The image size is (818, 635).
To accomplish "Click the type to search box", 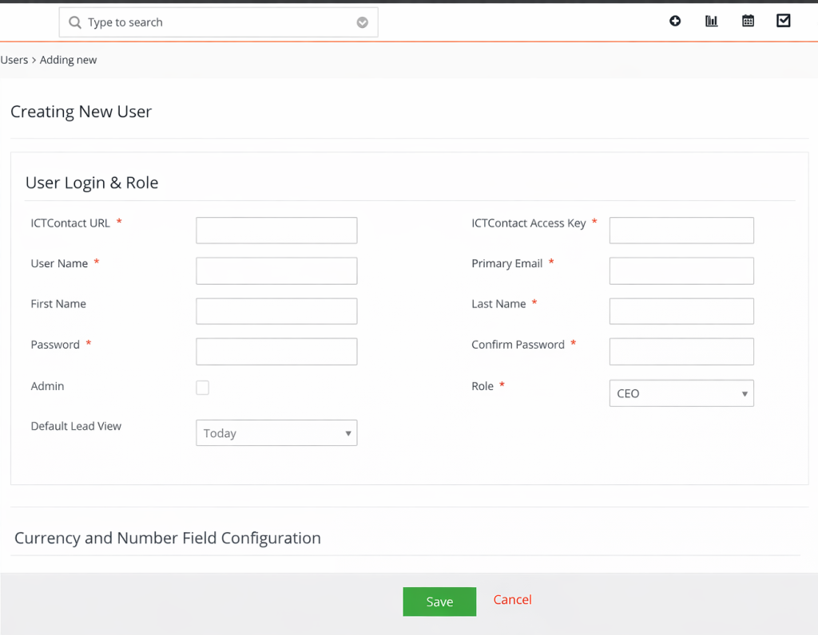I will point(200,22).
